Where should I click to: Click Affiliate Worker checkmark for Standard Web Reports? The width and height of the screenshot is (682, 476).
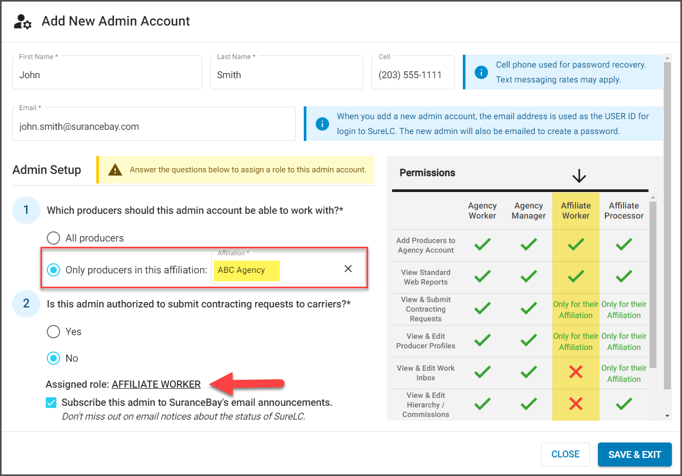576,277
